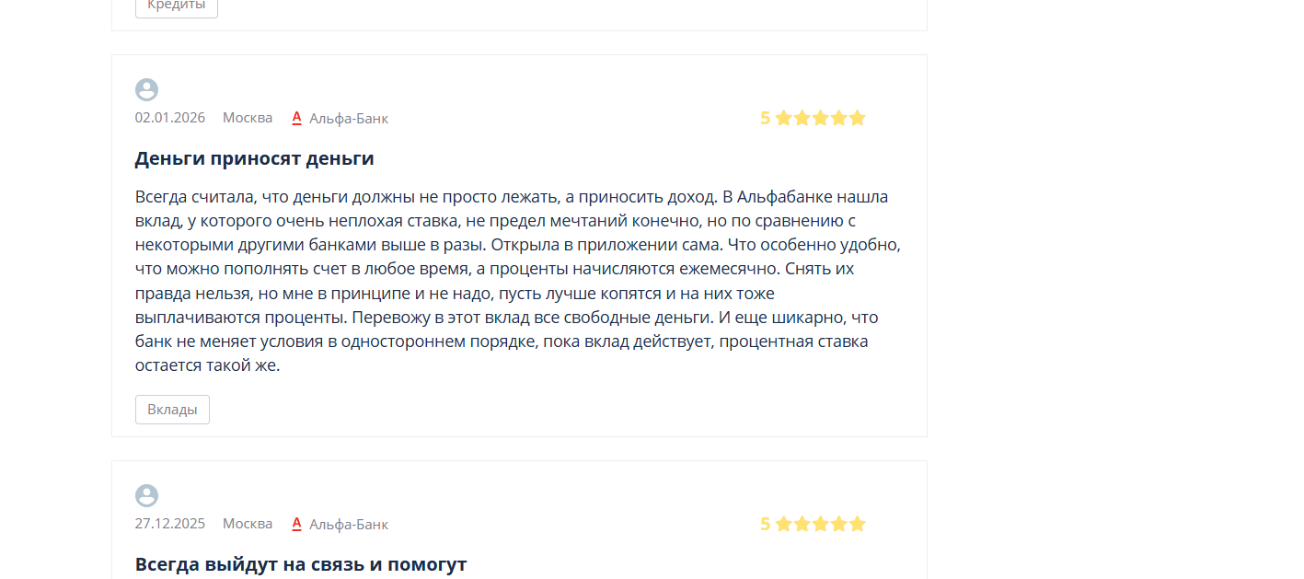Open the review titled "Деньги приносят деньги"
Viewport: 1304px width, 579px height.
(254, 158)
